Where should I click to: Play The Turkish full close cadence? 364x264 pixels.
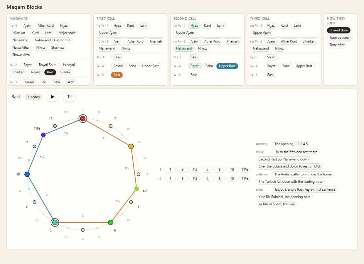(x=291, y=182)
